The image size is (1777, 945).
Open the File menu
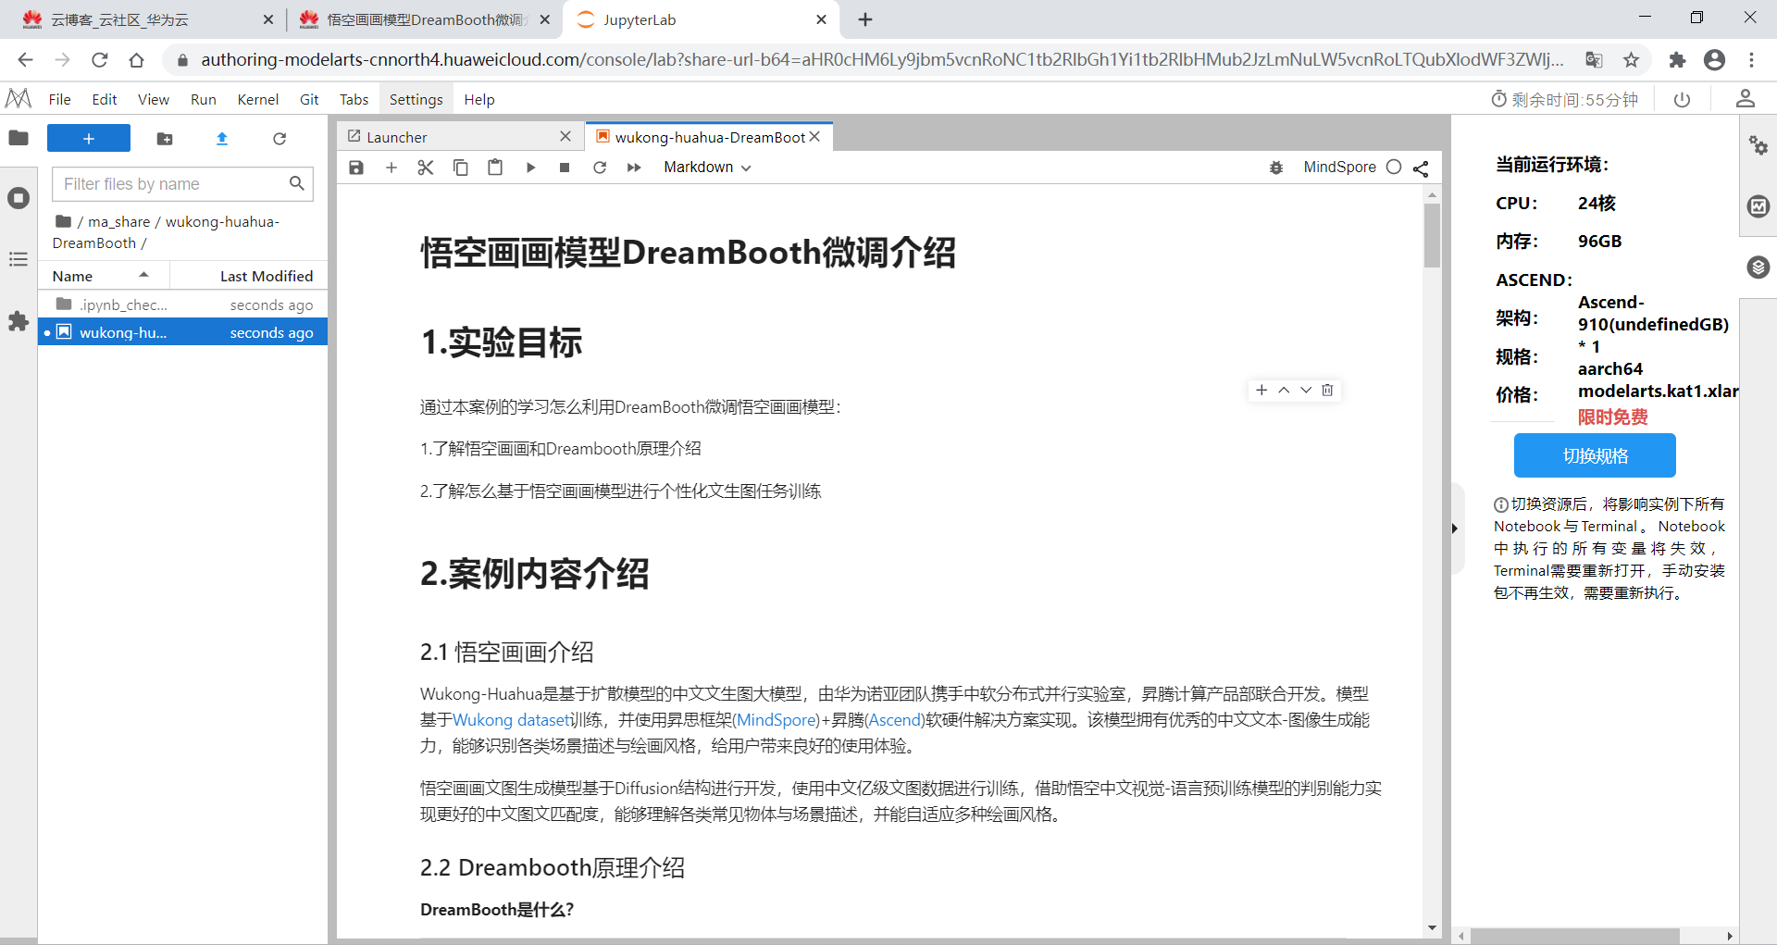(59, 100)
